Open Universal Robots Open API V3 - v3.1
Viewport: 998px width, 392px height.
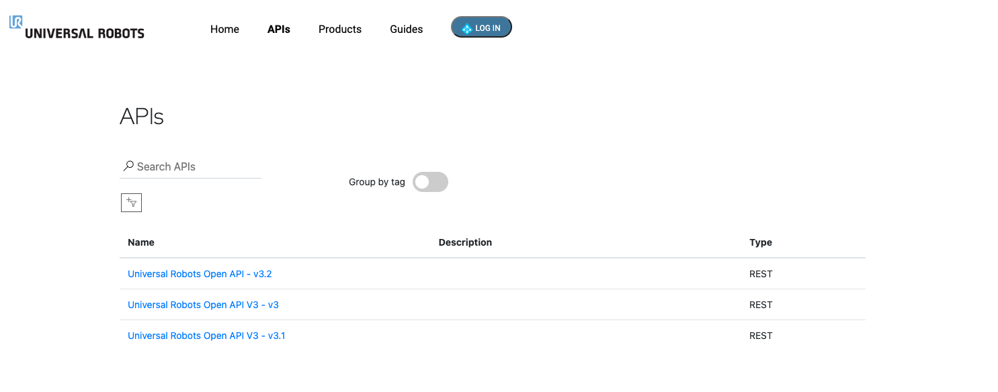click(x=206, y=336)
